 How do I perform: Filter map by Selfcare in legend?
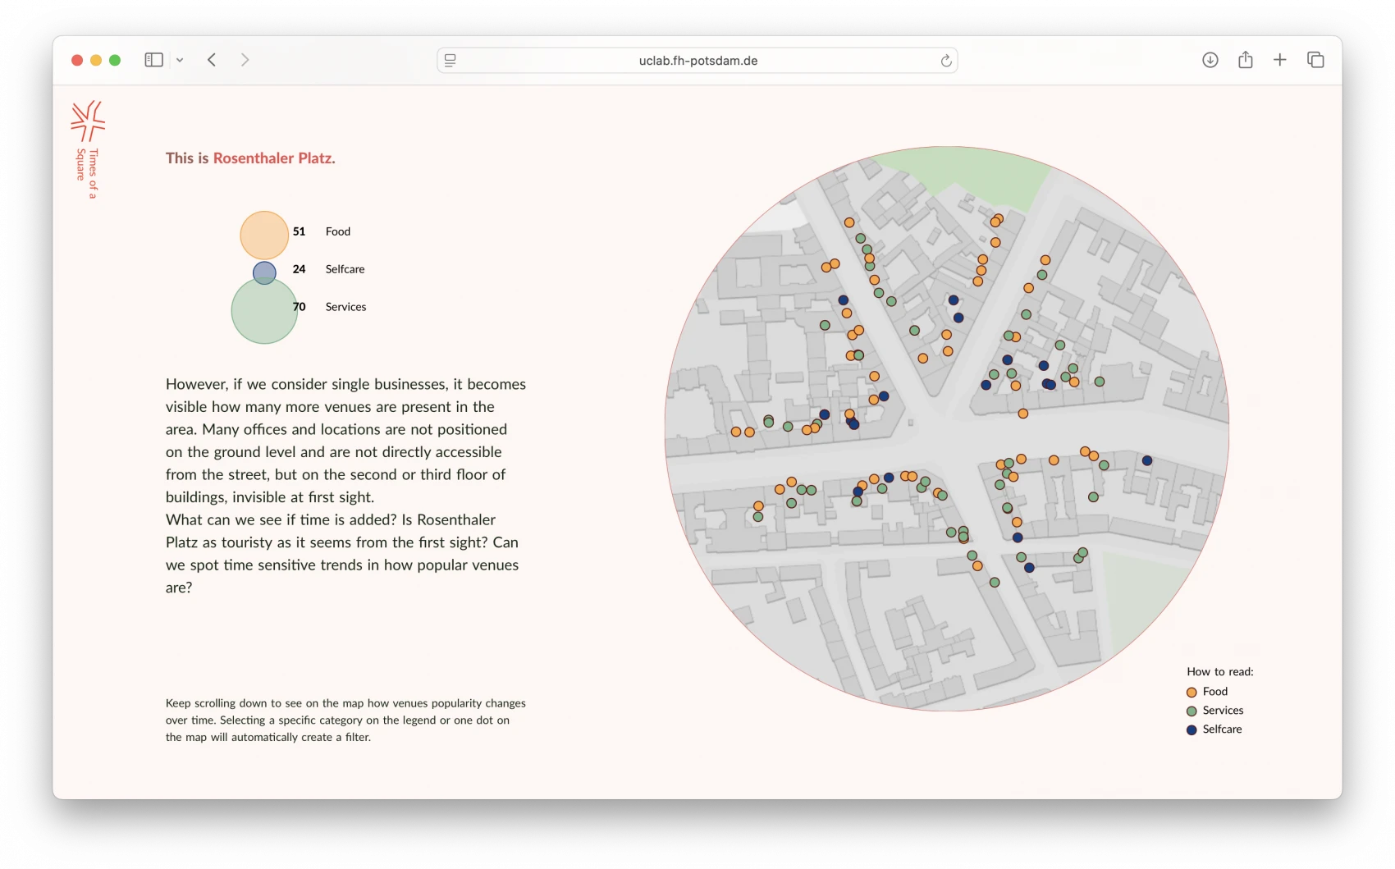1221,730
